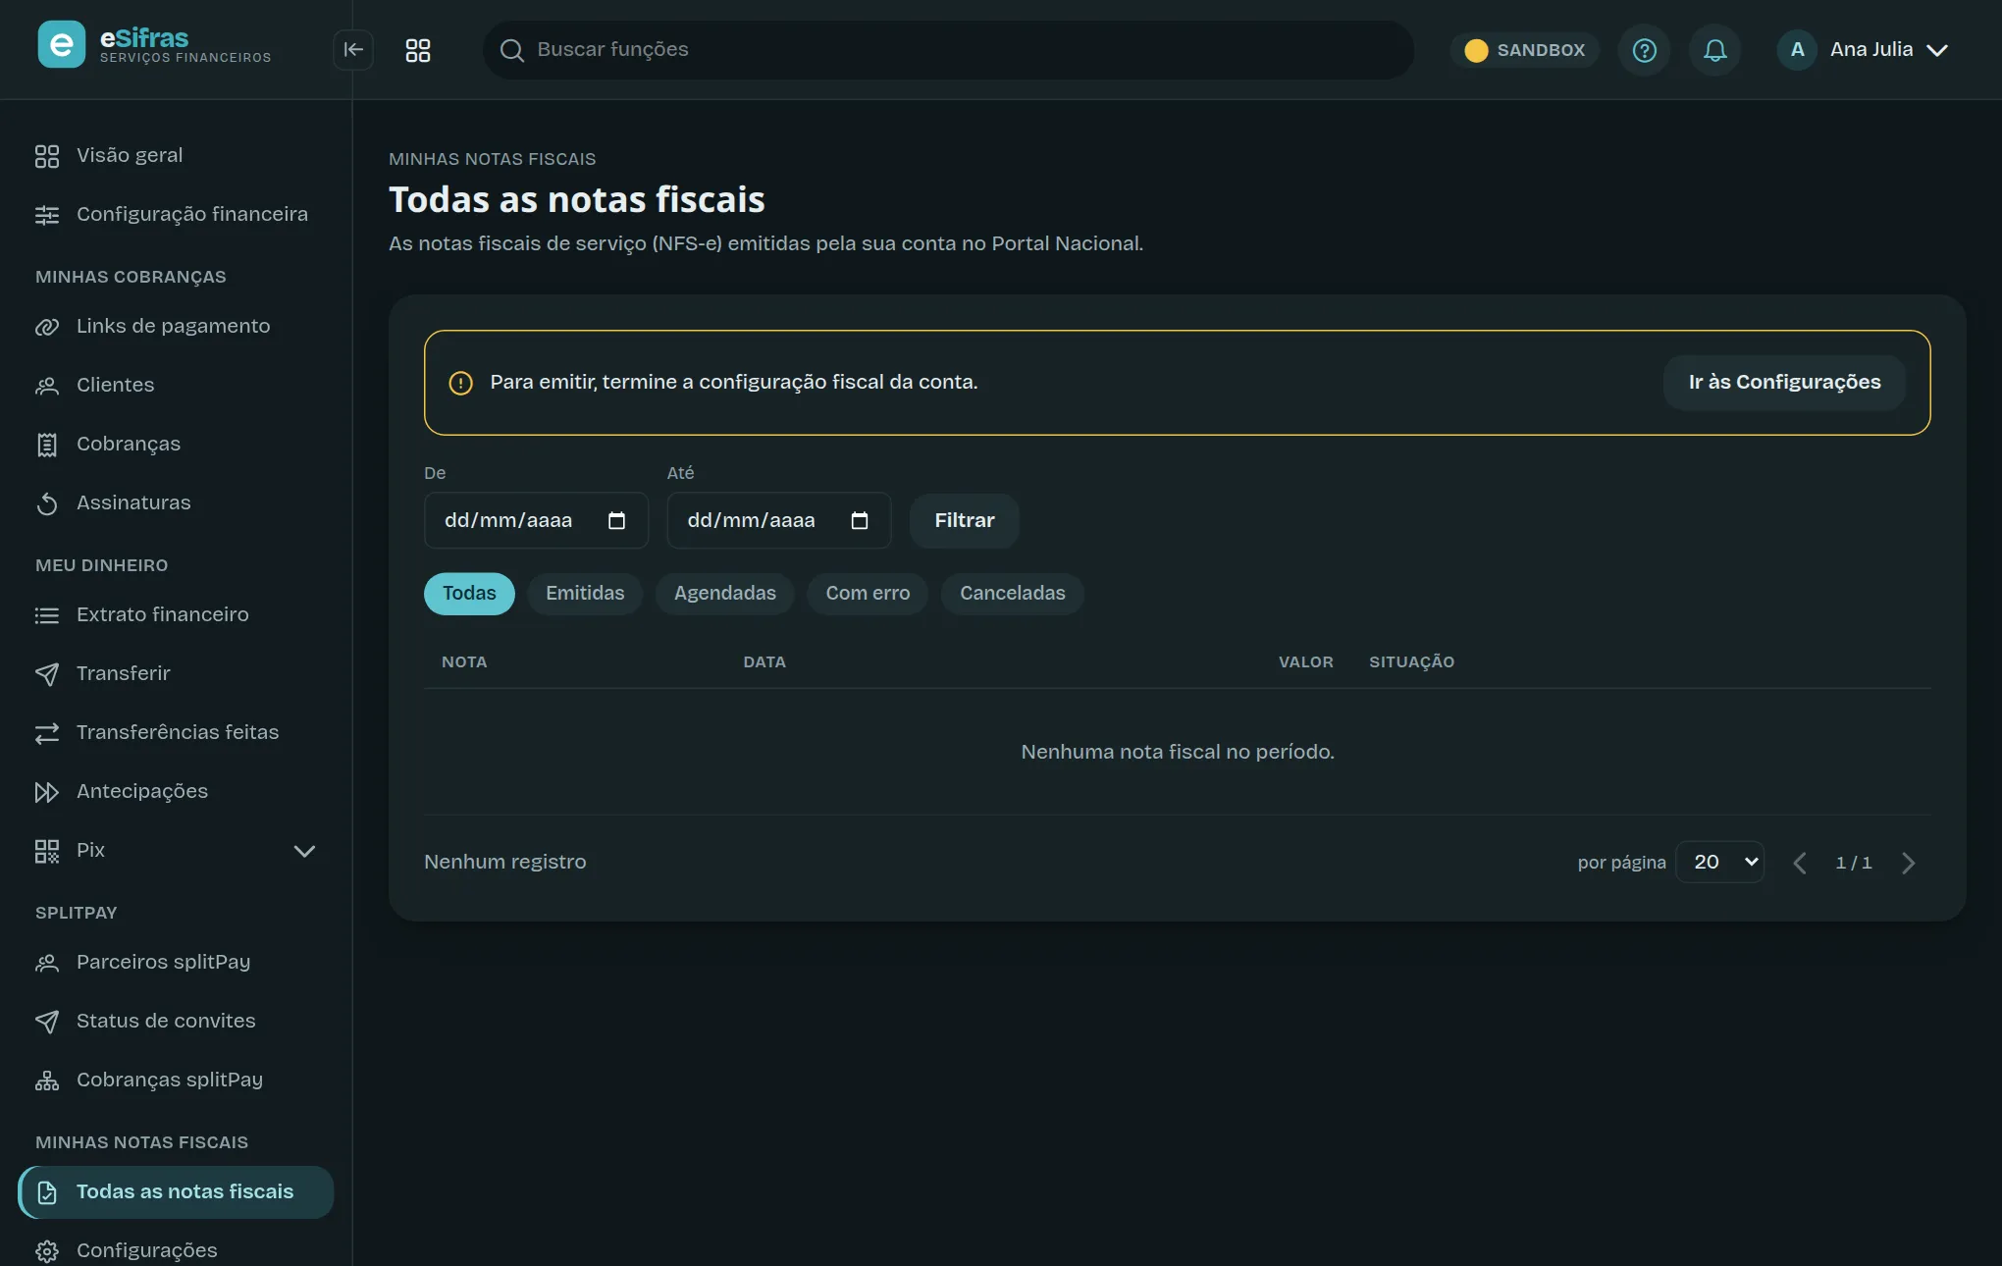Click the Cobranças splitPay hierarchy icon
The height and width of the screenshot is (1266, 2002).
47,1081
